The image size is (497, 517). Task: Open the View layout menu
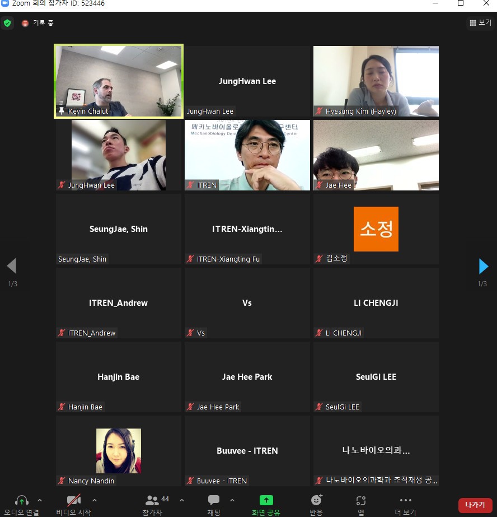[x=480, y=23]
